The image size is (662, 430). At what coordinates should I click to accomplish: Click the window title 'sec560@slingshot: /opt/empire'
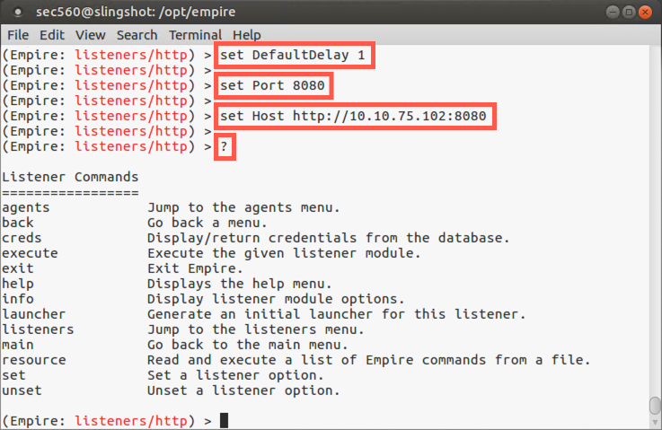(x=136, y=12)
